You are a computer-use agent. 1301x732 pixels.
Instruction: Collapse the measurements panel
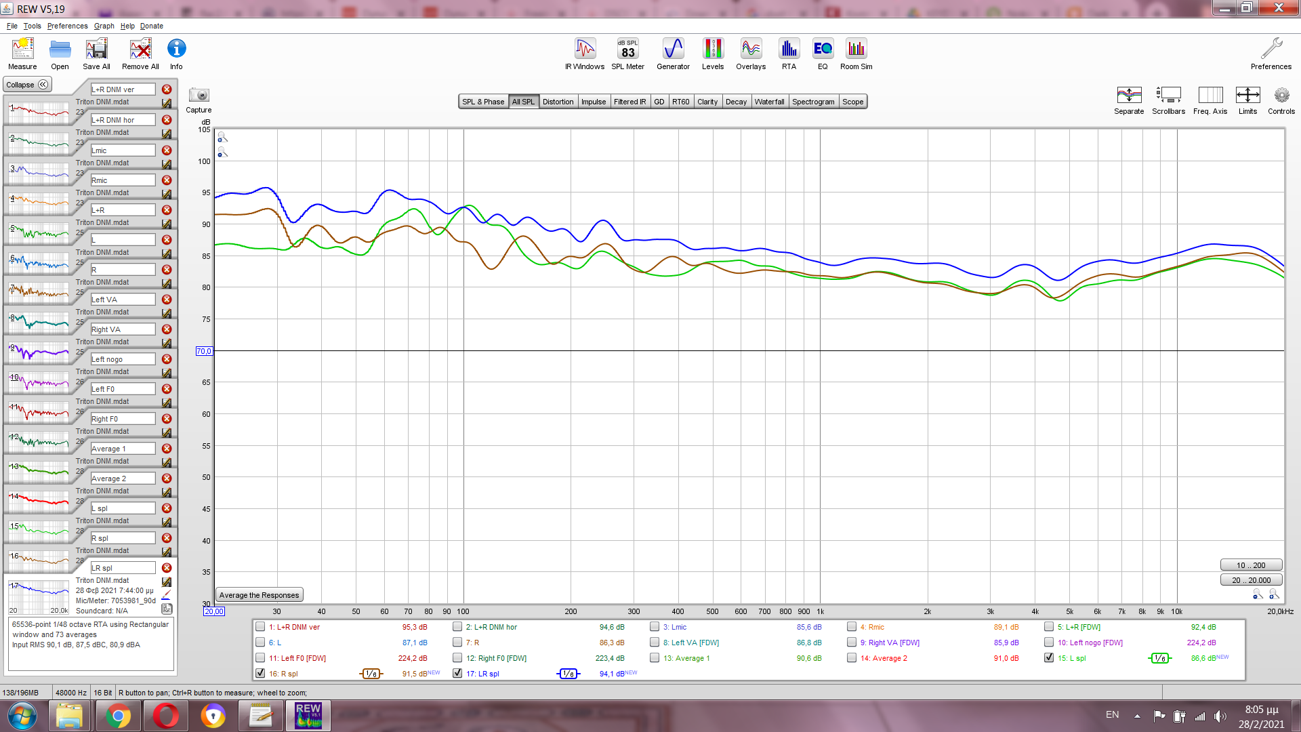[x=27, y=85]
